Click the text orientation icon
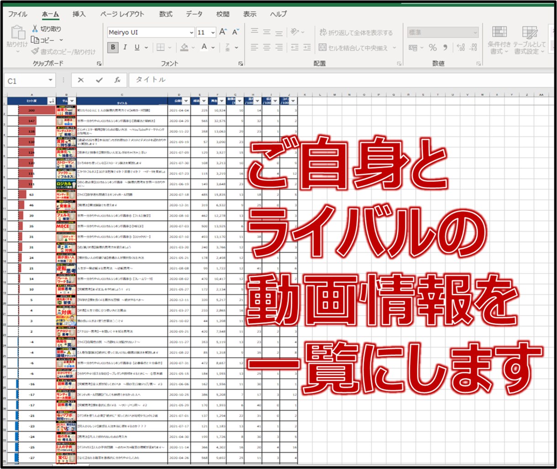The image size is (557, 469). 295,32
